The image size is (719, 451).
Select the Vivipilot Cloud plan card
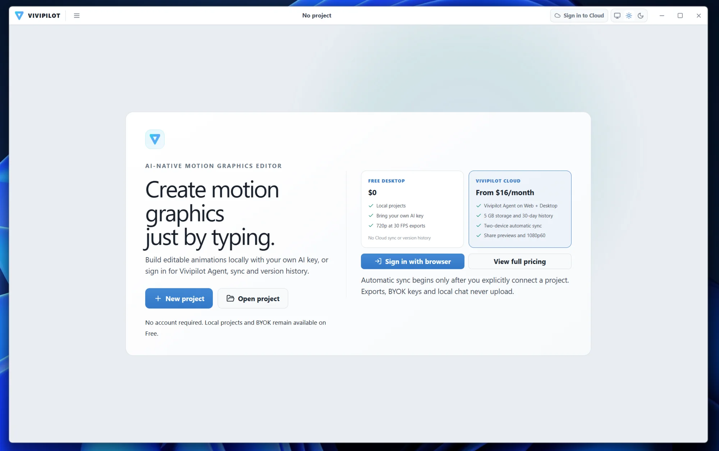click(x=520, y=209)
